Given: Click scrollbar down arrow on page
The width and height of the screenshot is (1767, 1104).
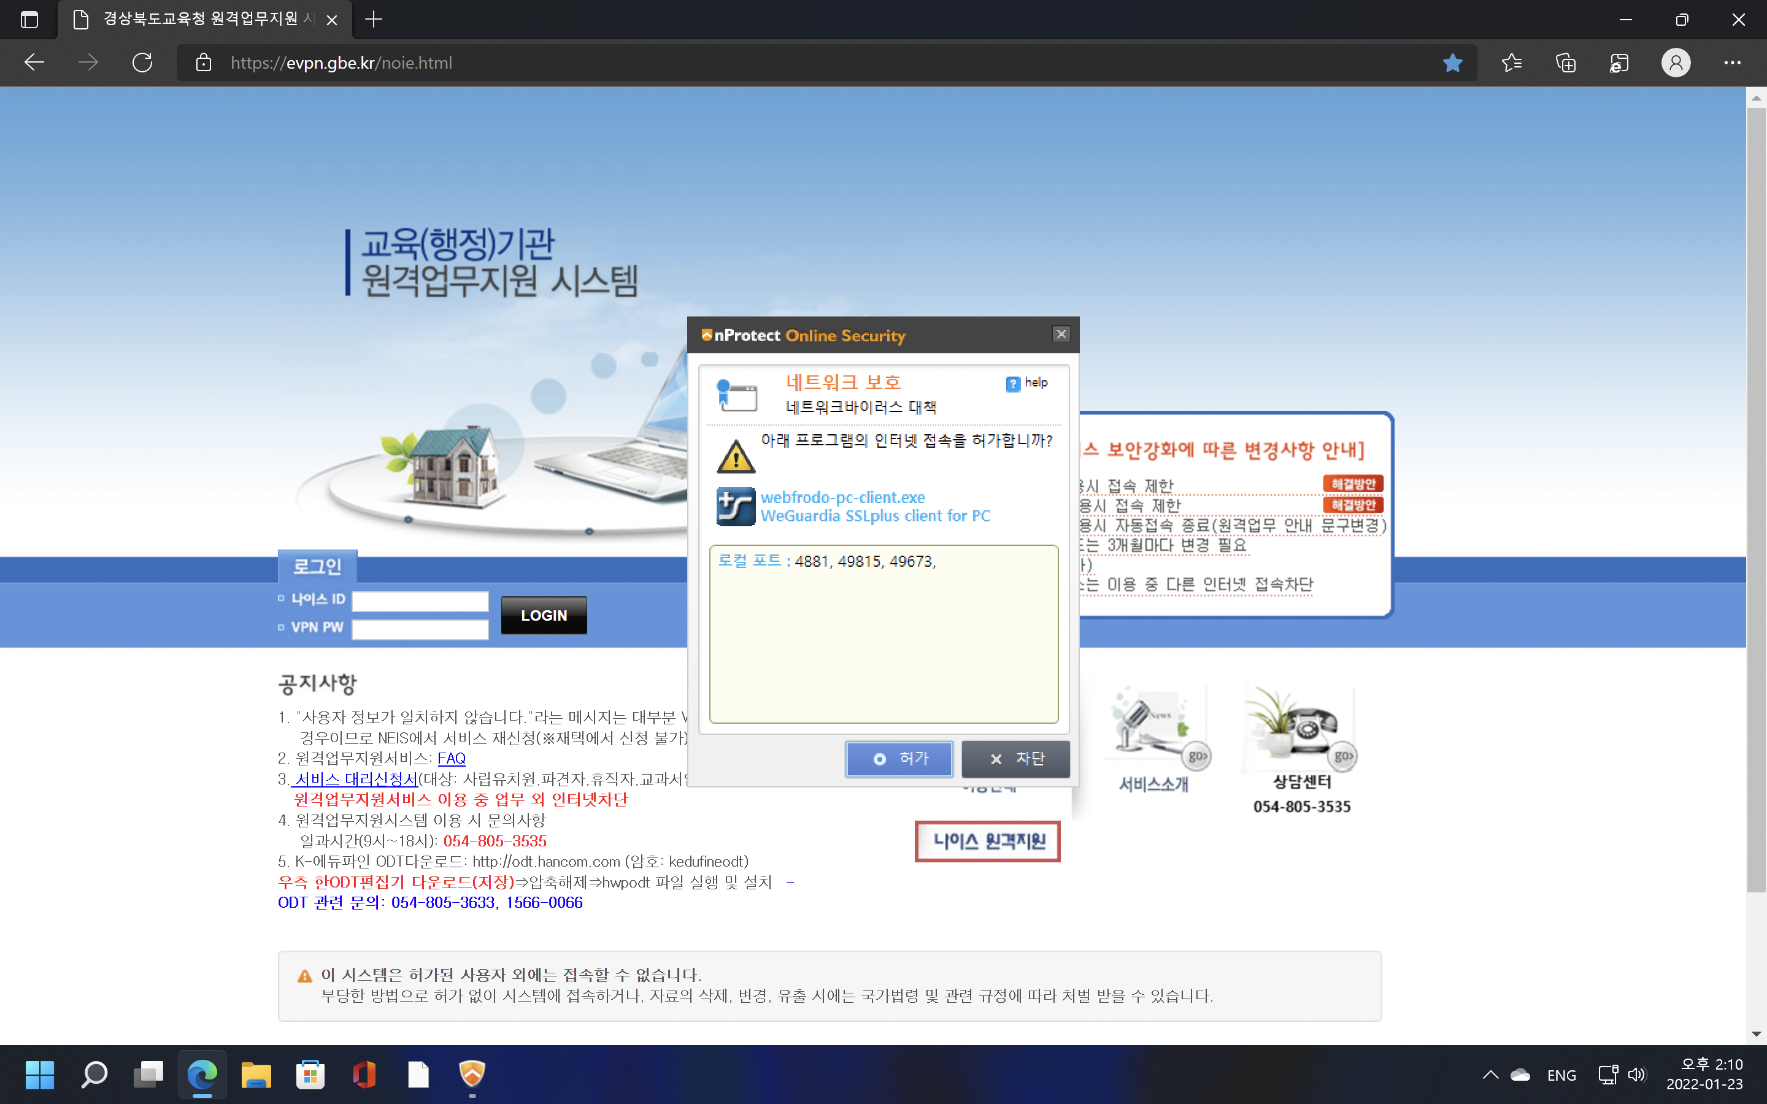Looking at the screenshot, I should pos(1756,1034).
